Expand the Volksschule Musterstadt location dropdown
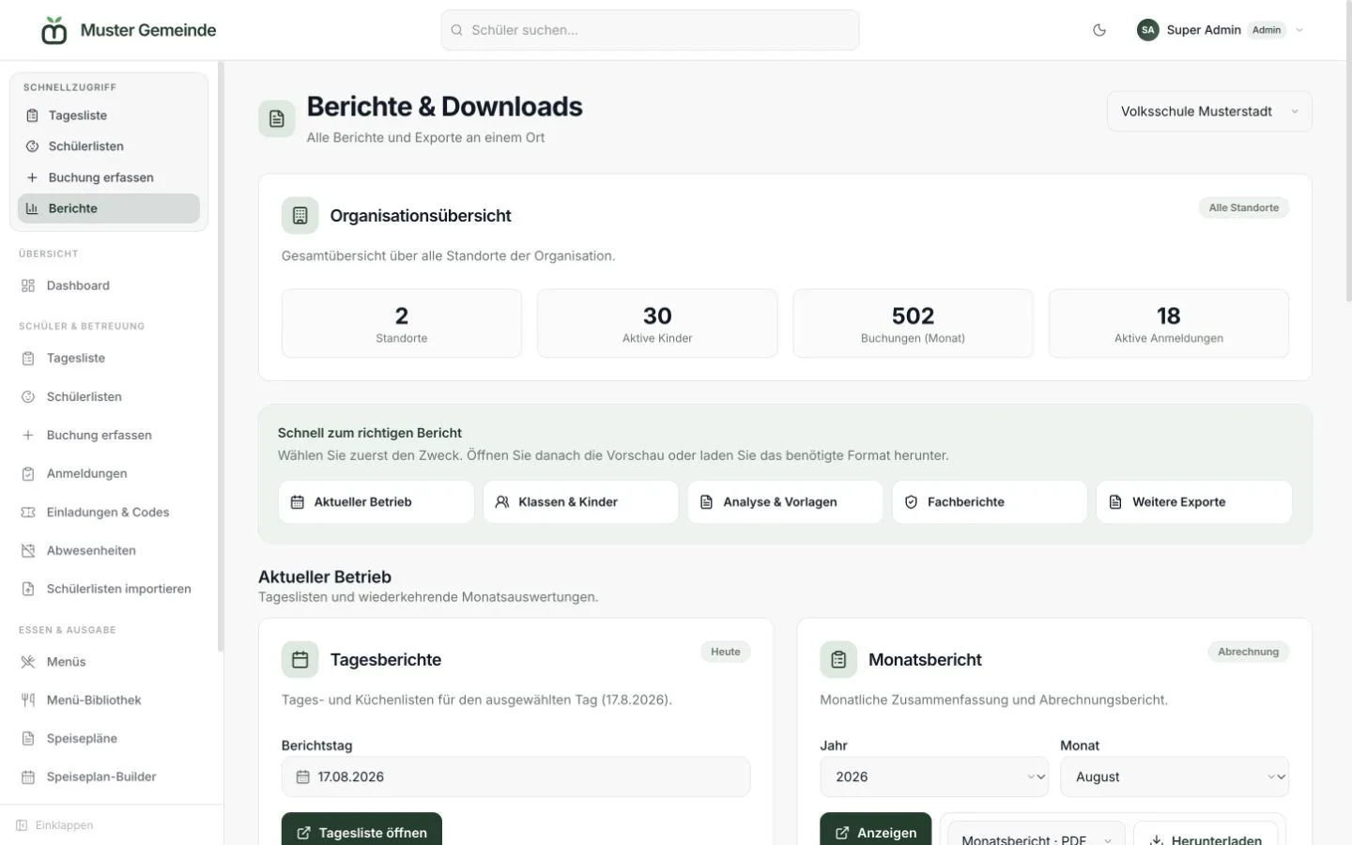Image resolution: width=1352 pixels, height=845 pixels. coord(1209,111)
